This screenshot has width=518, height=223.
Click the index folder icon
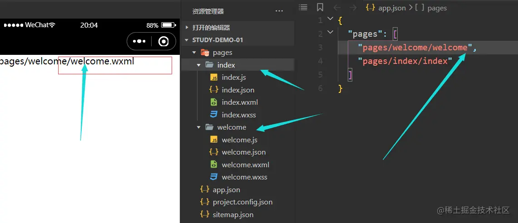click(x=209, y=65)
